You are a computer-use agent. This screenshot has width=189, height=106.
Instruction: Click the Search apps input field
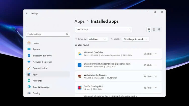(x=102, y=29)
